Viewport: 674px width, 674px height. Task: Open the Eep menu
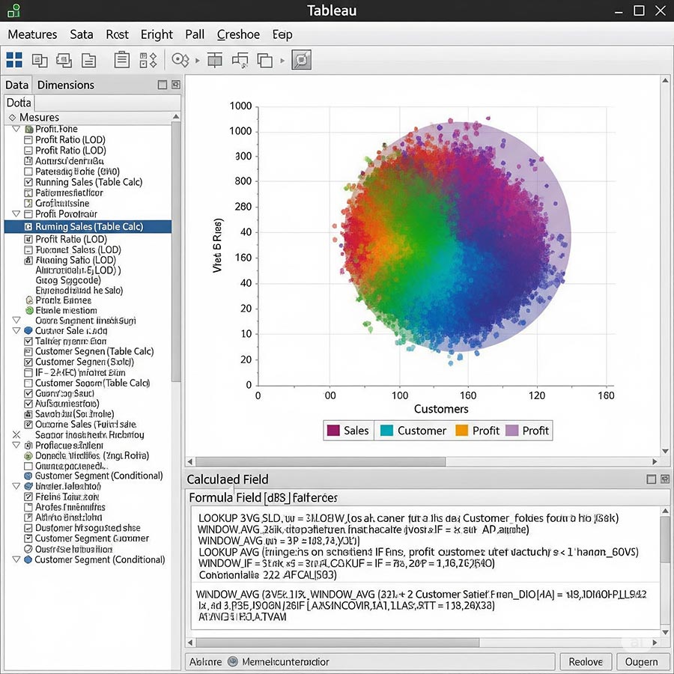click(282, 34)
